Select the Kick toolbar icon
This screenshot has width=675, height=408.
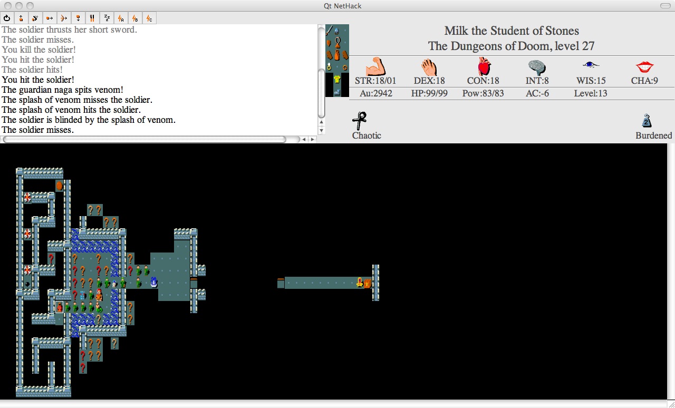35,18
